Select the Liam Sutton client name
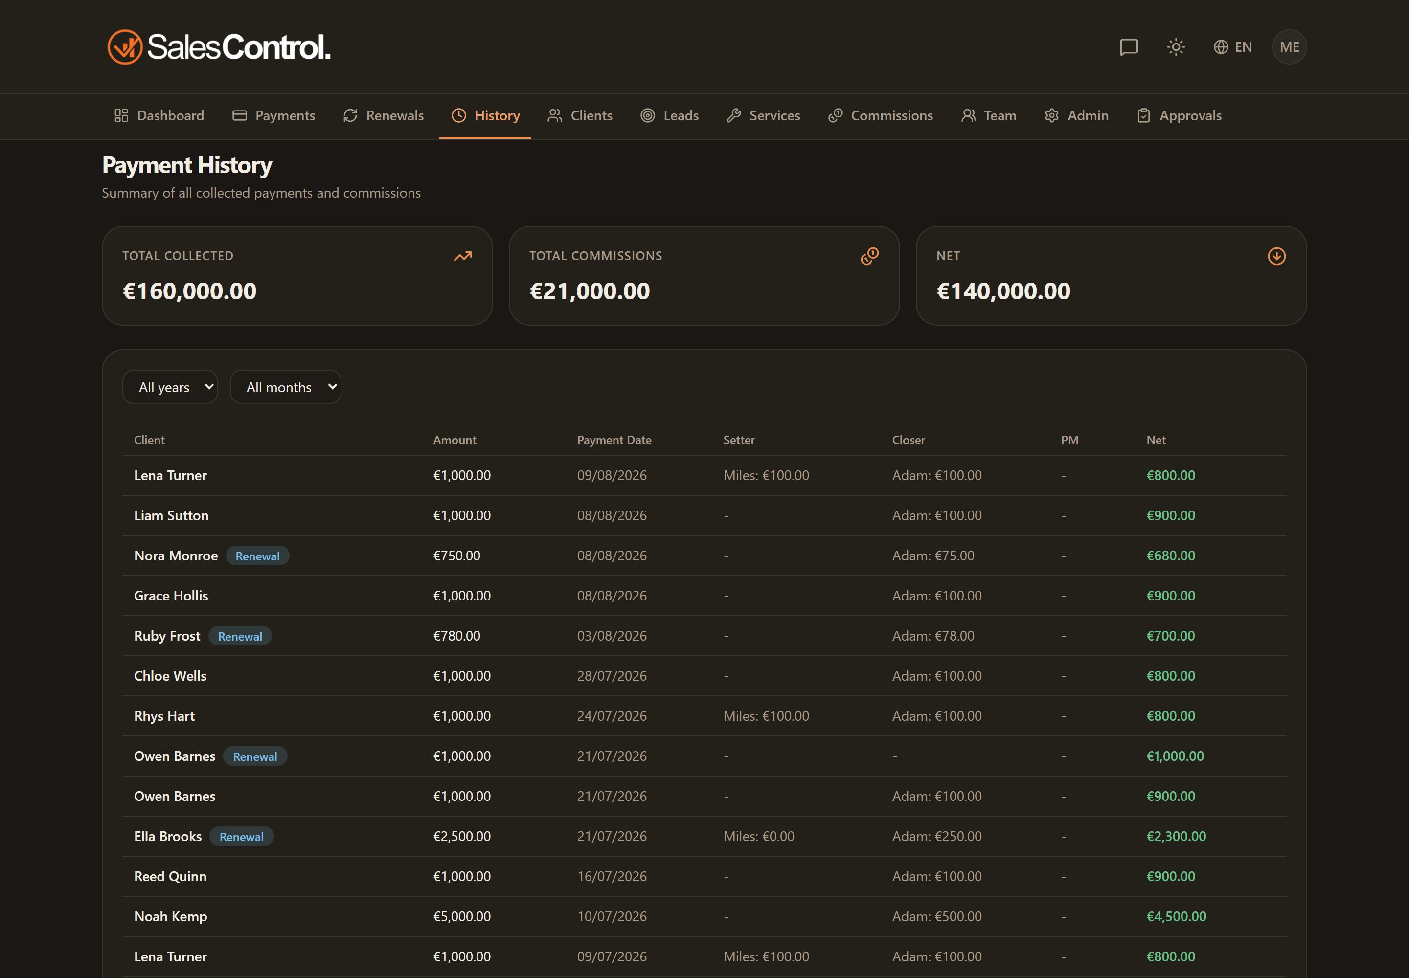 pyautogui.click(x=172, y=516)
